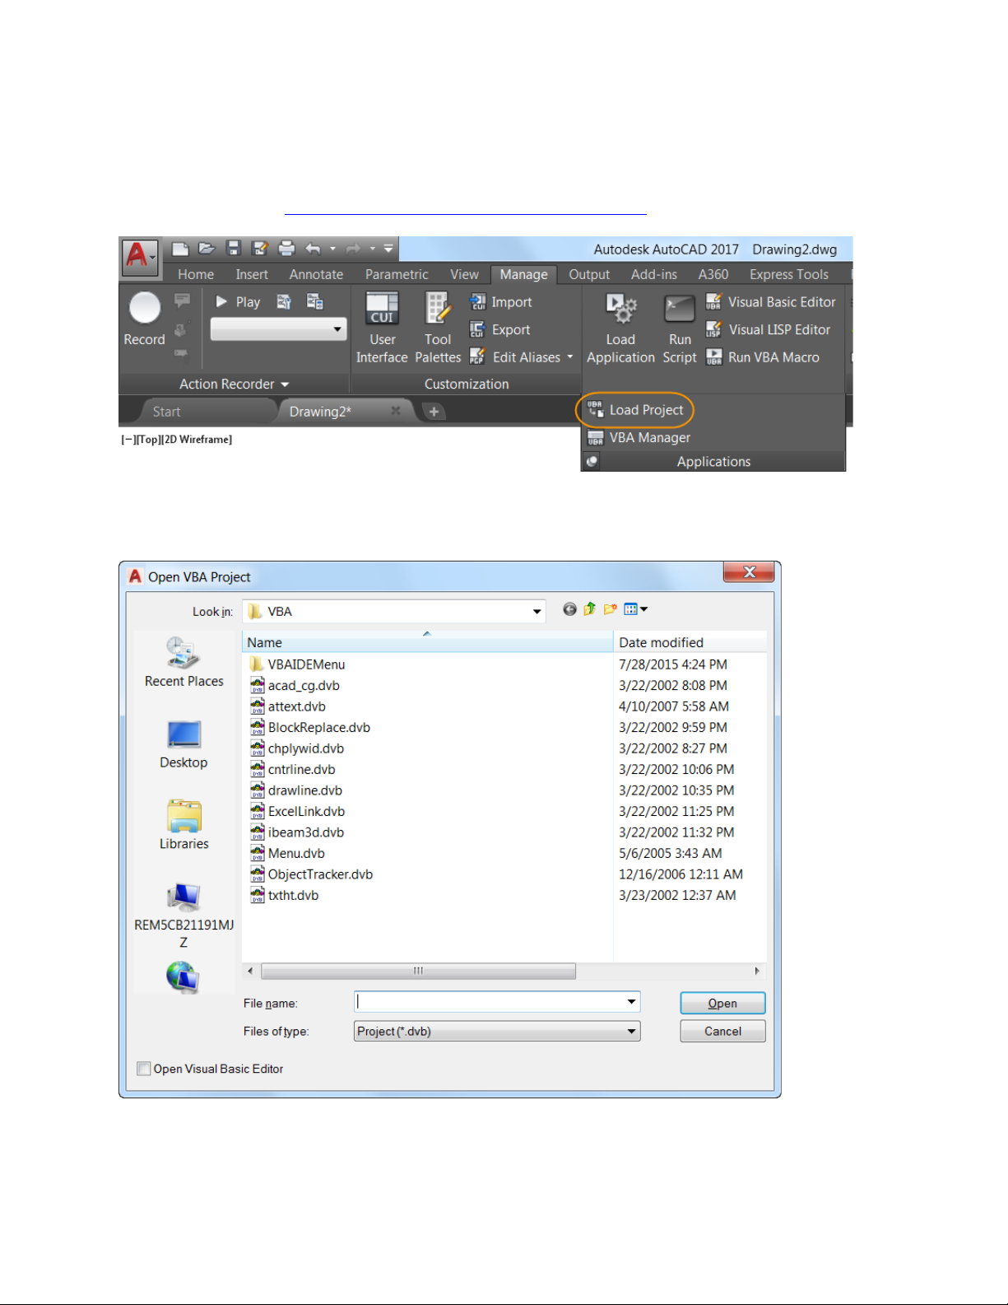
Task: Switch to the Home ribbon tab
Action: pyautogui.click(x=196, y=274)
